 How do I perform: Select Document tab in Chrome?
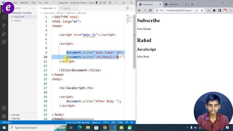(x=150, y=4)
